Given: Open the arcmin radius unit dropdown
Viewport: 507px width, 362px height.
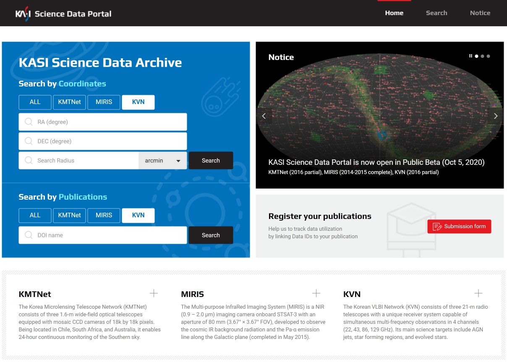Looking at the screenshot, I should pos(163,161).
